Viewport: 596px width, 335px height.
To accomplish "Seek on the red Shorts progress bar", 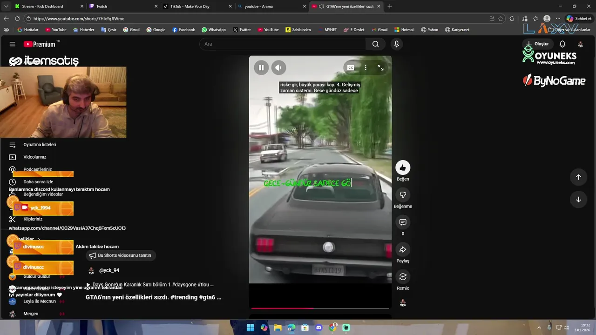I will coord(320,308).
